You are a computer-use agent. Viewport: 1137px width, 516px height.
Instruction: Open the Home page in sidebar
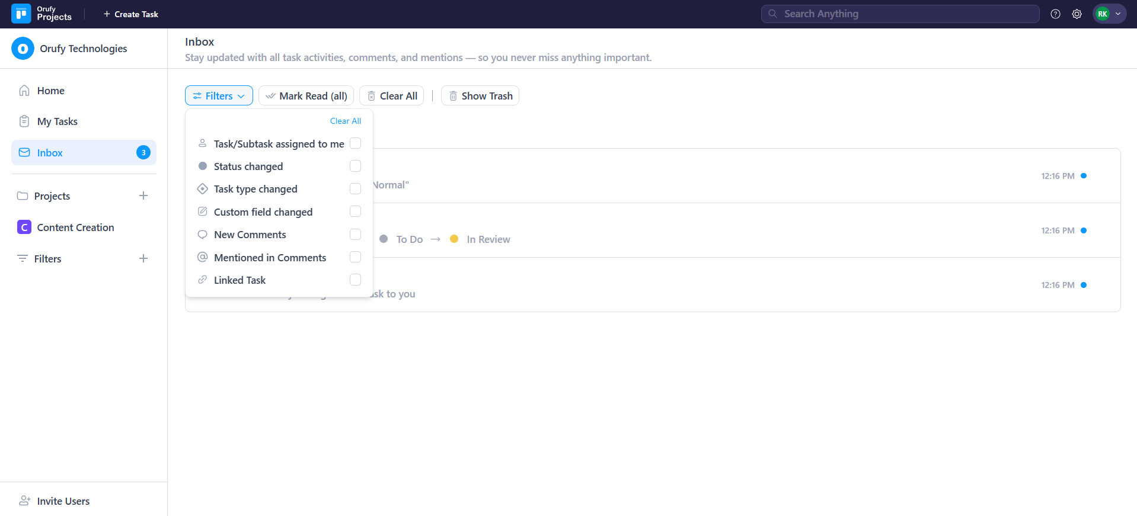coord(50,91)
